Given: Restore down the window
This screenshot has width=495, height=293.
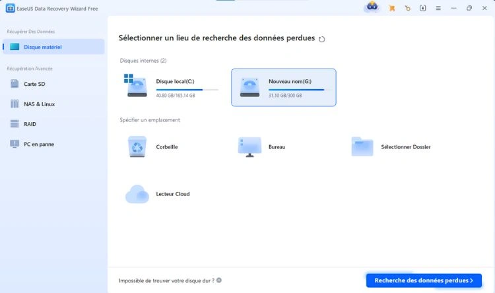Looking at the screenshot, I should tap(469, 9).
